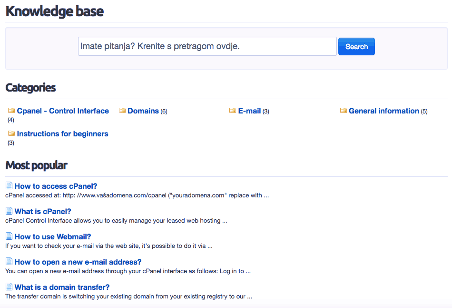Click folder icon beside Instructions for beginners

[x=11, y=133]
